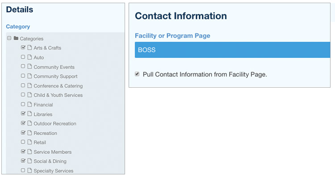Tick the Community Support checkbox
The image size is (335, 178).
[23, 76]
